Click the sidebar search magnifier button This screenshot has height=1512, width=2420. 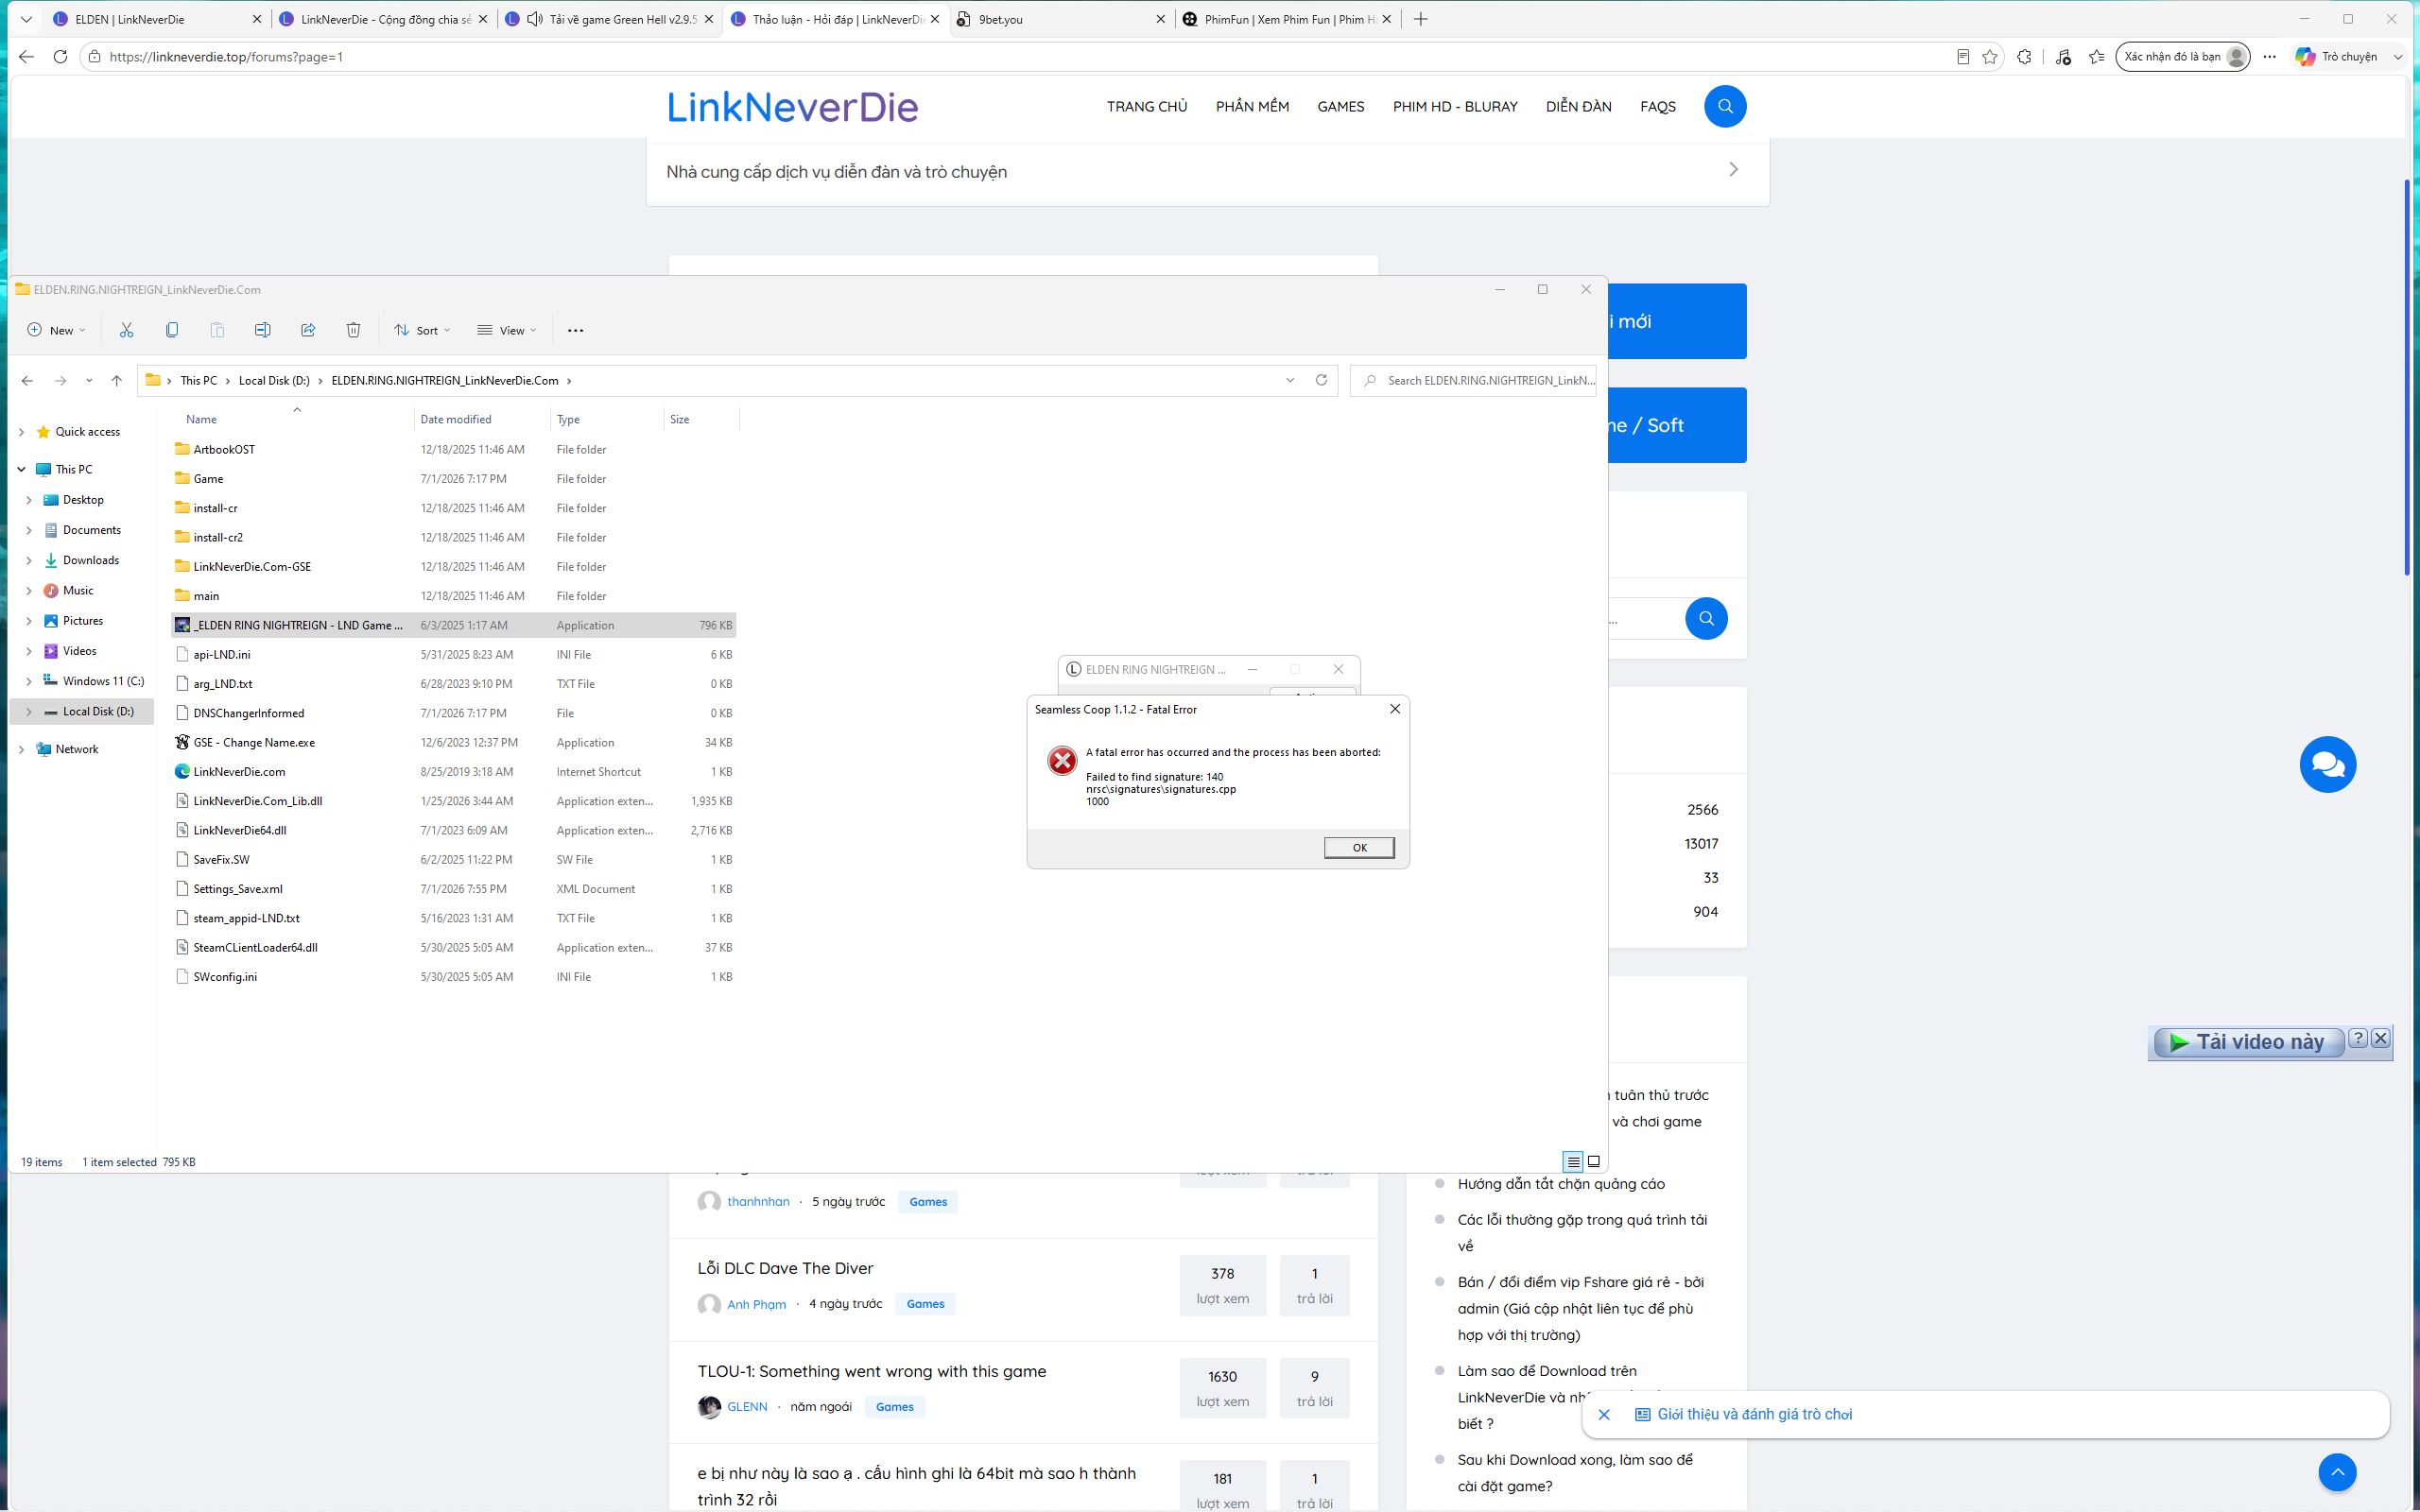click(x=1706, y=618)
